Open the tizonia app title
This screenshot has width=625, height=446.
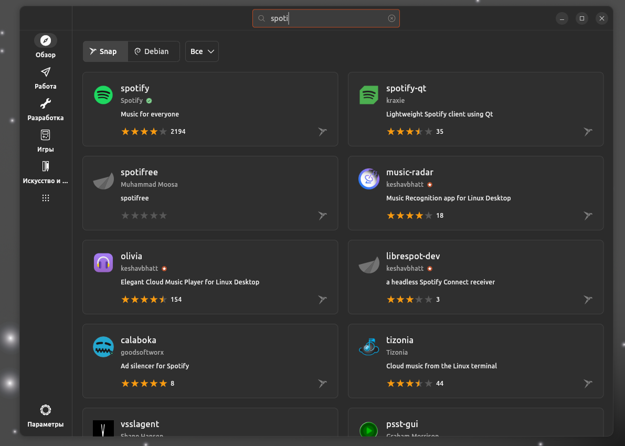tap(399, 340)
